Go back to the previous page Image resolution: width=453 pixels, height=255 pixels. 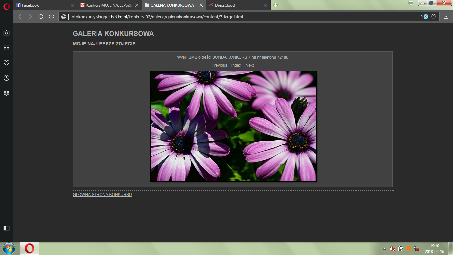point(20,17)
